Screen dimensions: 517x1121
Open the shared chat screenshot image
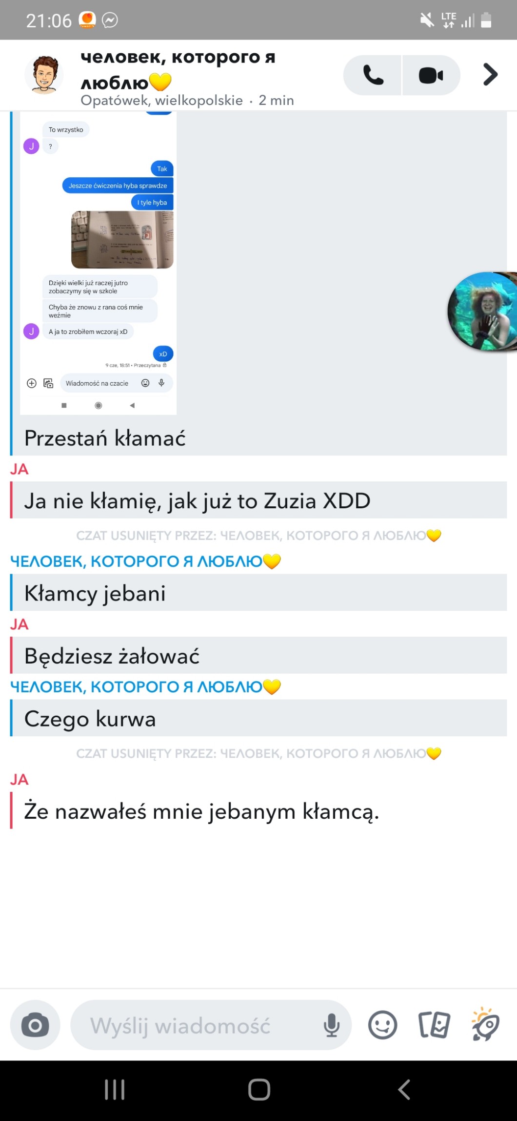pos(98,263)
